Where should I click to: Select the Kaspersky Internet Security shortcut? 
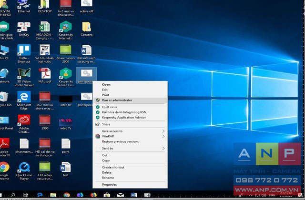point(66,30)
